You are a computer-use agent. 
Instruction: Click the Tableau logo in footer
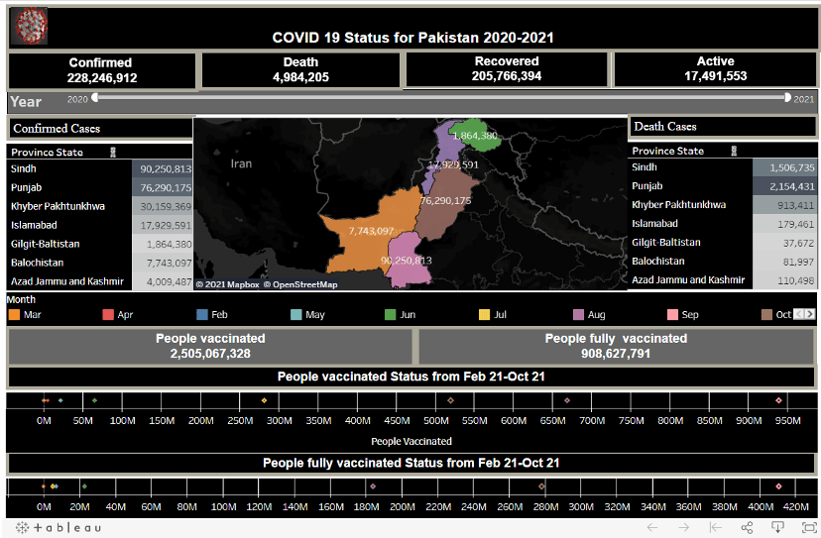tap(59, 527)
